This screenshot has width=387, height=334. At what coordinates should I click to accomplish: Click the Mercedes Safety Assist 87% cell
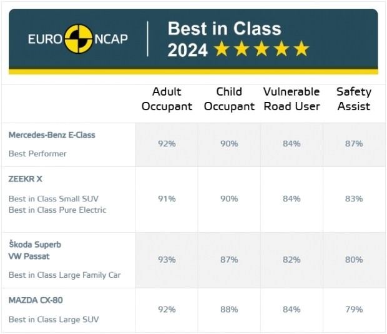coord(354,144)
